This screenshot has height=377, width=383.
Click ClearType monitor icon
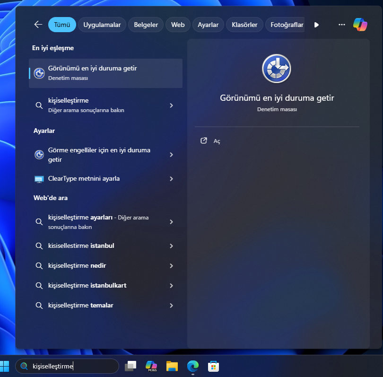coord(39,179)
